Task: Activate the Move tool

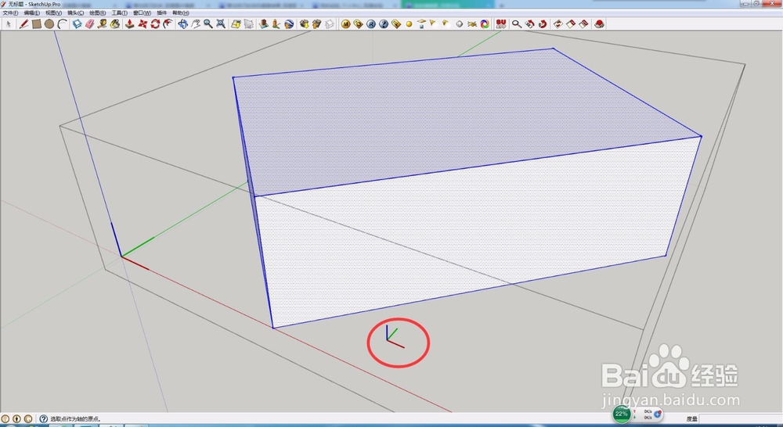Action: pos(143,24)
